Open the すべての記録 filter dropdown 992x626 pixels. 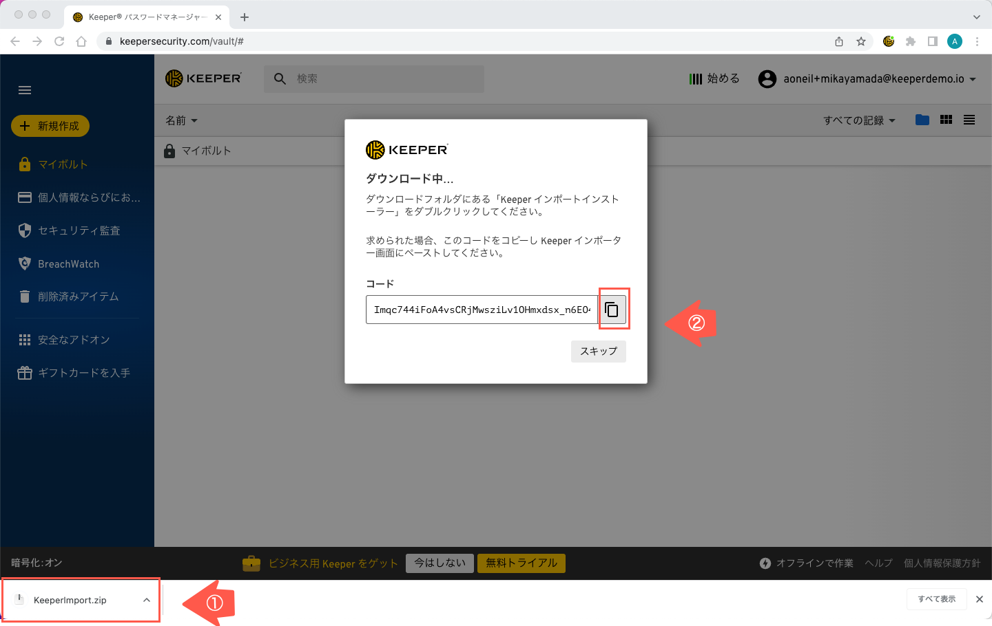point(859,120)
